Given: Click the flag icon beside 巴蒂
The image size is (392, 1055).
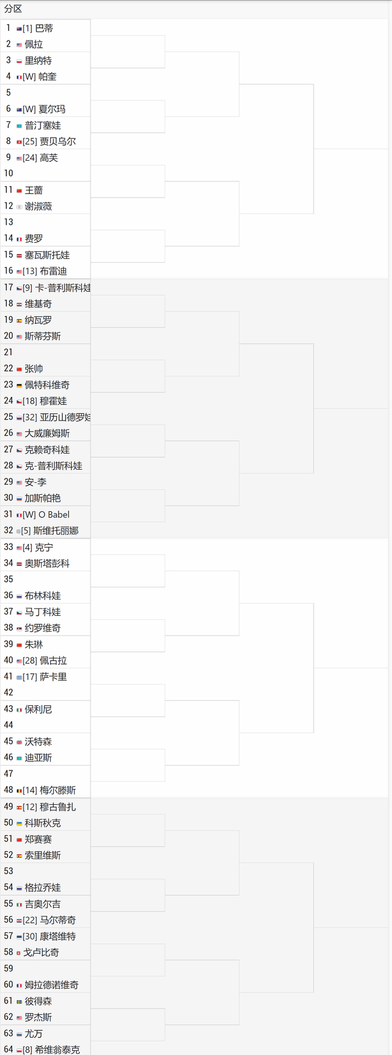Looking at the screenshot, I should click(19, 28).
